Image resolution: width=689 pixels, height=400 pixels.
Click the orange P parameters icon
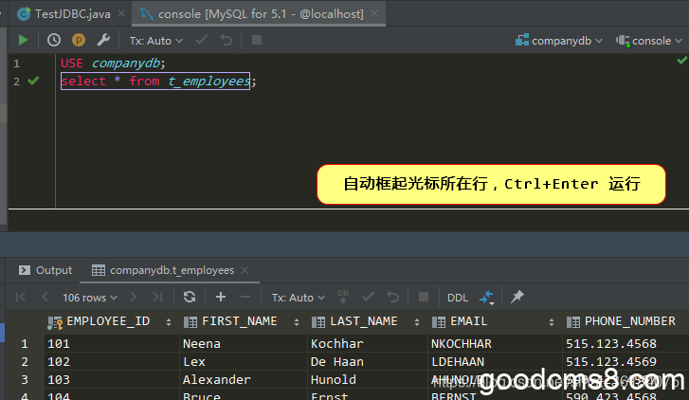tap(79, 41)
